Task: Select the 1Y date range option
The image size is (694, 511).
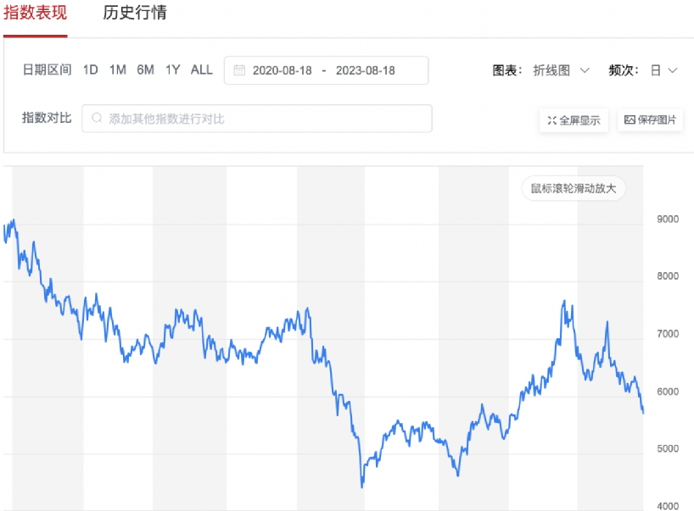Action: 172,70
